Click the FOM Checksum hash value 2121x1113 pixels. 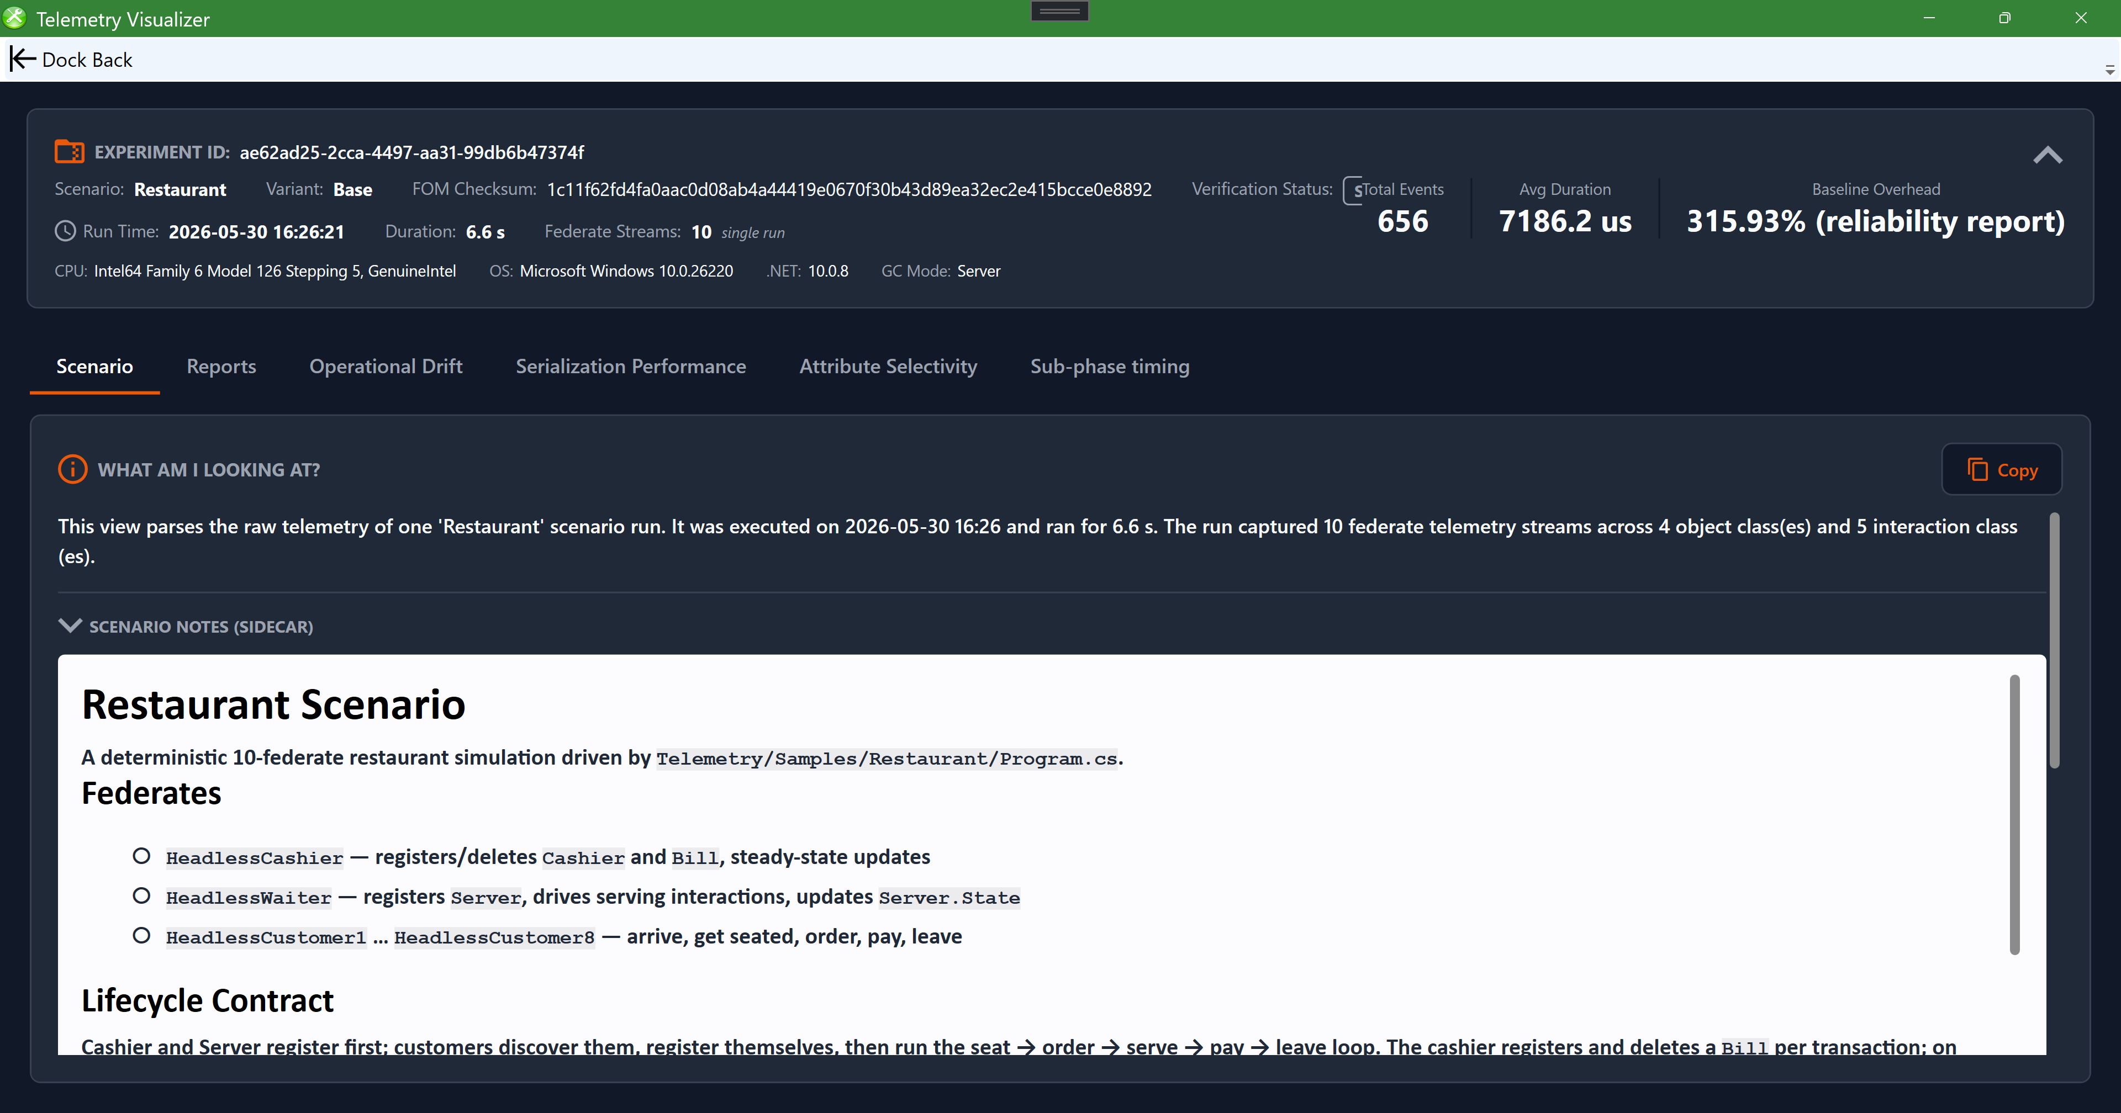[x=849, y=189]
